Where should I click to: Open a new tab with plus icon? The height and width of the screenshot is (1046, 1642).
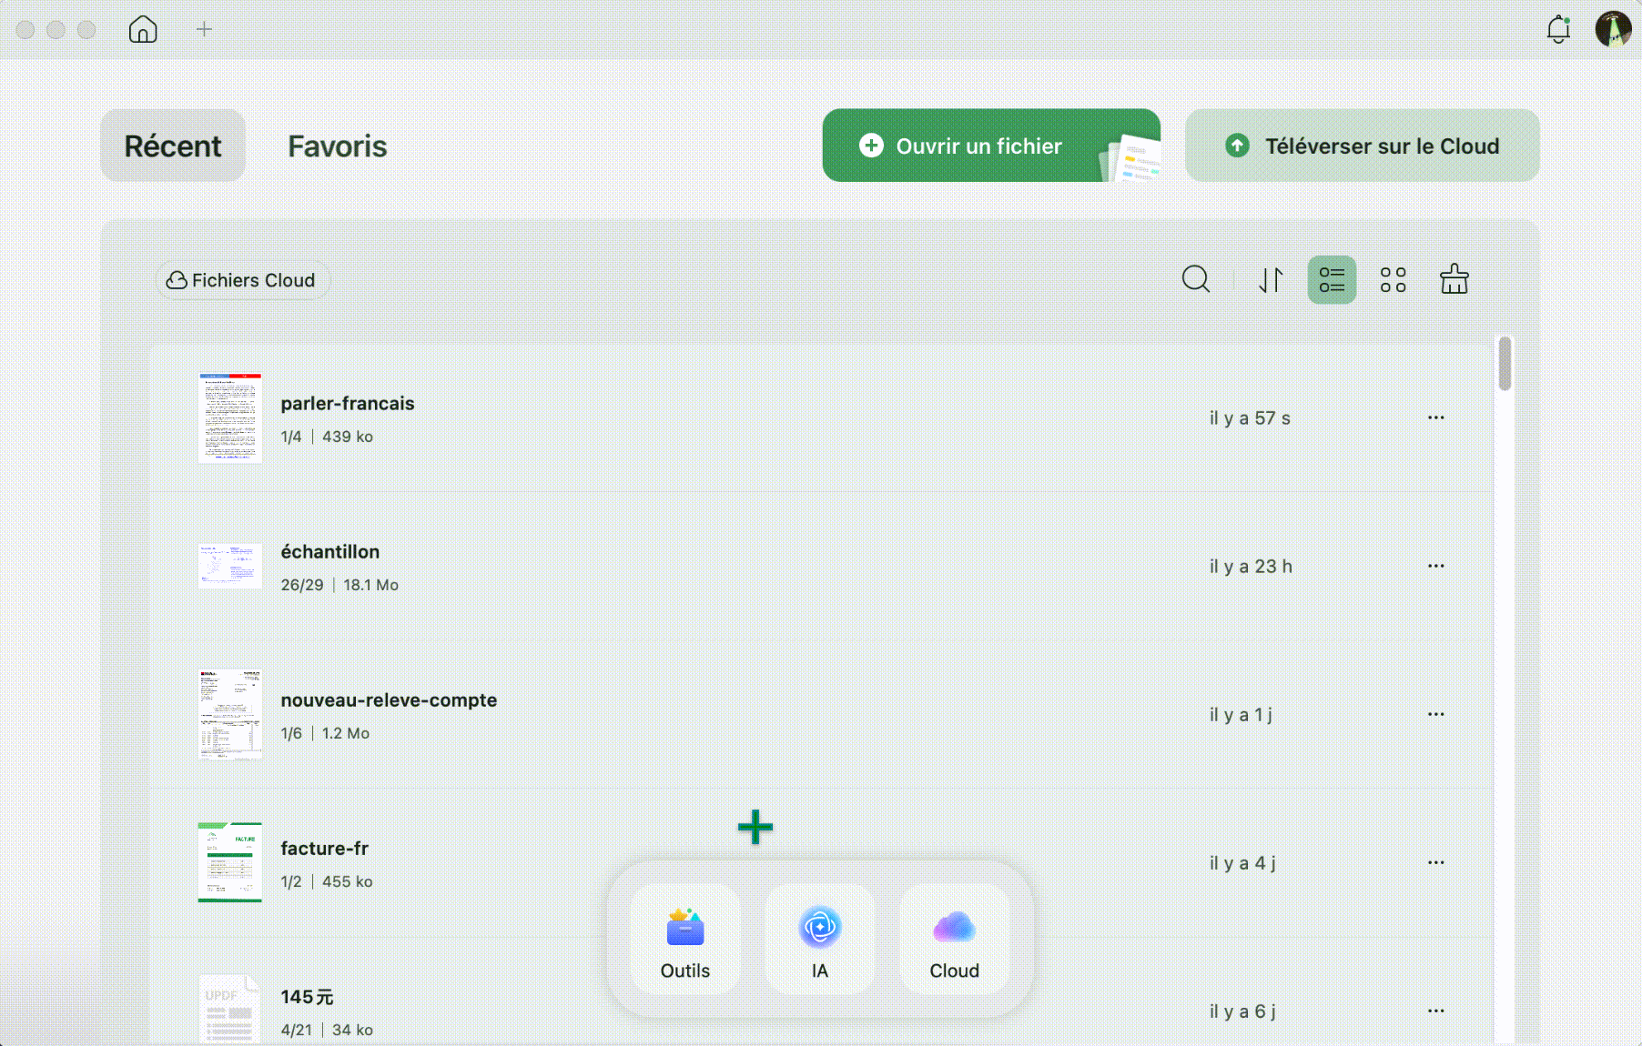(204, 29)
